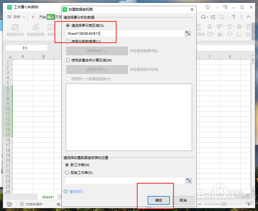Screen dimensions: 258x211
Task: Click the info circle icon in title bar
Action: (x=208, y=7)
